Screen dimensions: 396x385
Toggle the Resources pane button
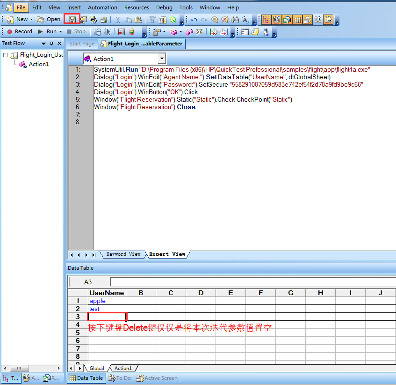(287, 20)
